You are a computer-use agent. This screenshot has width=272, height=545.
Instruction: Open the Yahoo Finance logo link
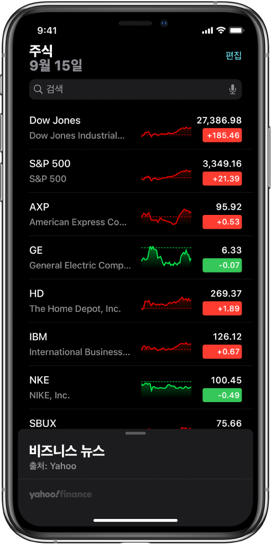(x=60, y=494)
